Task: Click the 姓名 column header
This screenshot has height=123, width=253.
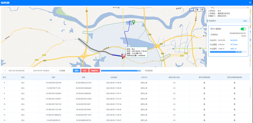Action: (23, 77)
